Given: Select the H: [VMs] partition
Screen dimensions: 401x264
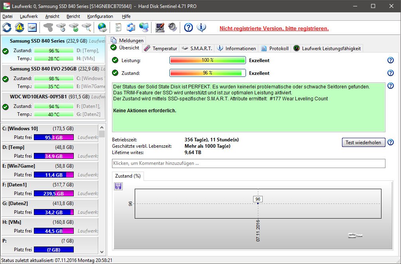Looking at the screenshot, I should coord(50,226).
